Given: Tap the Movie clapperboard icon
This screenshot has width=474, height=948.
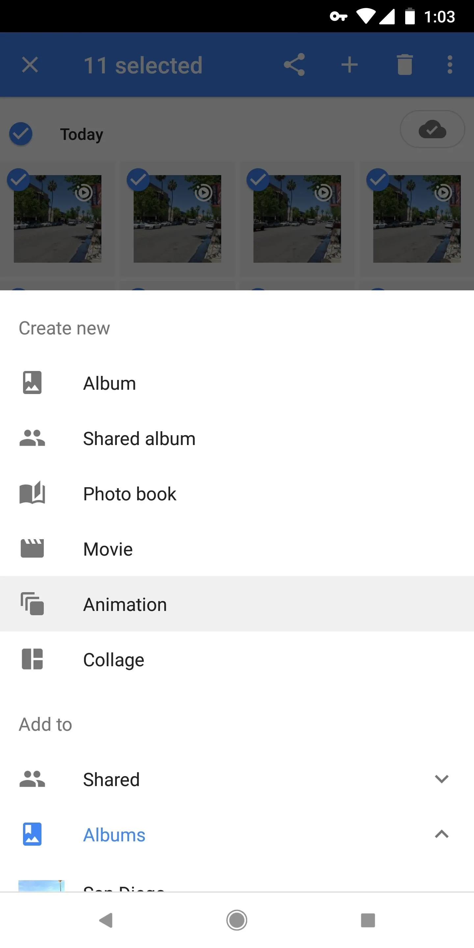Looking at the screenshot, I should (x=32, y=548).
